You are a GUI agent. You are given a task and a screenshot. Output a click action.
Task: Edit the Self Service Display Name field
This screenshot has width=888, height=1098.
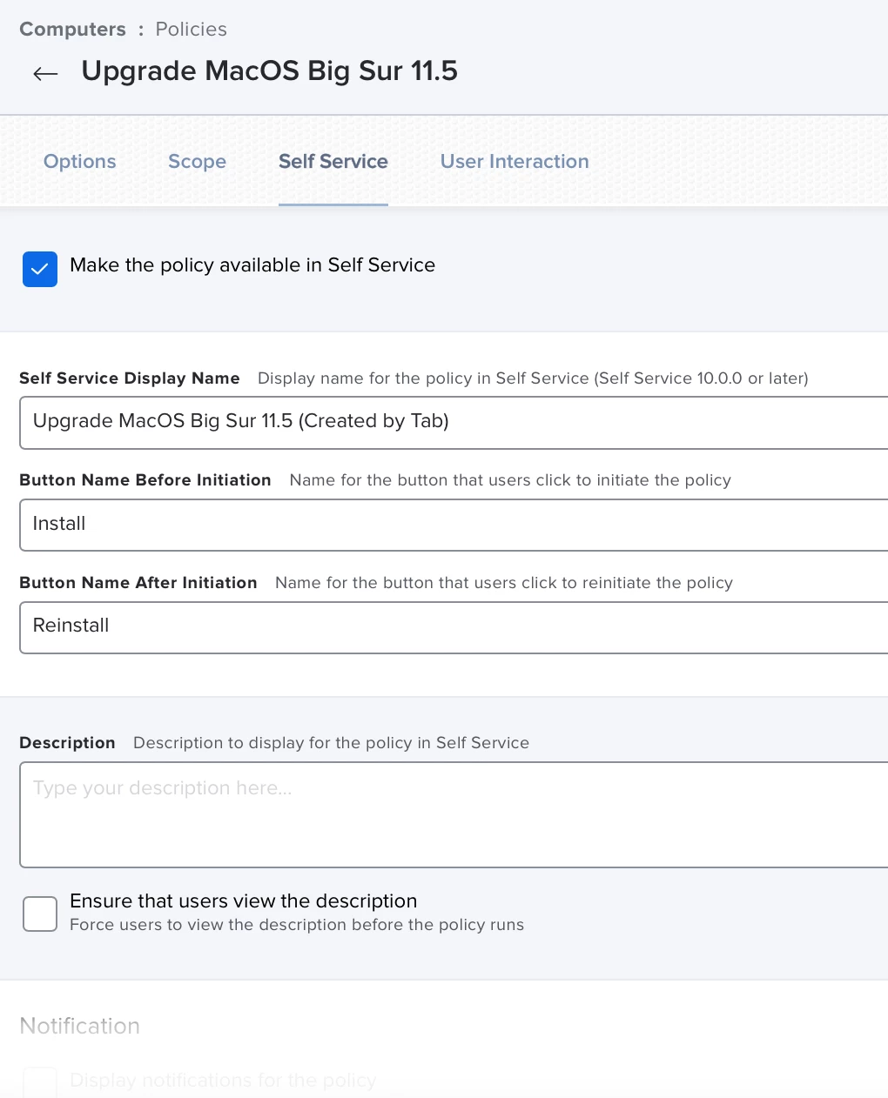point(454,423)
